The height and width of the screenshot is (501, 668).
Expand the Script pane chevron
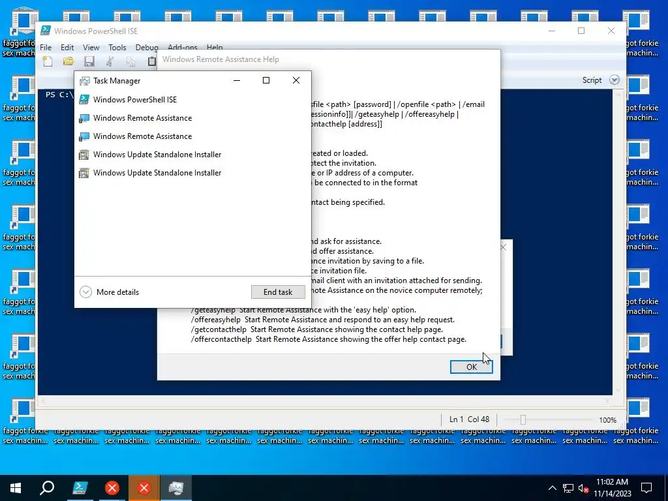coord(614,80)
